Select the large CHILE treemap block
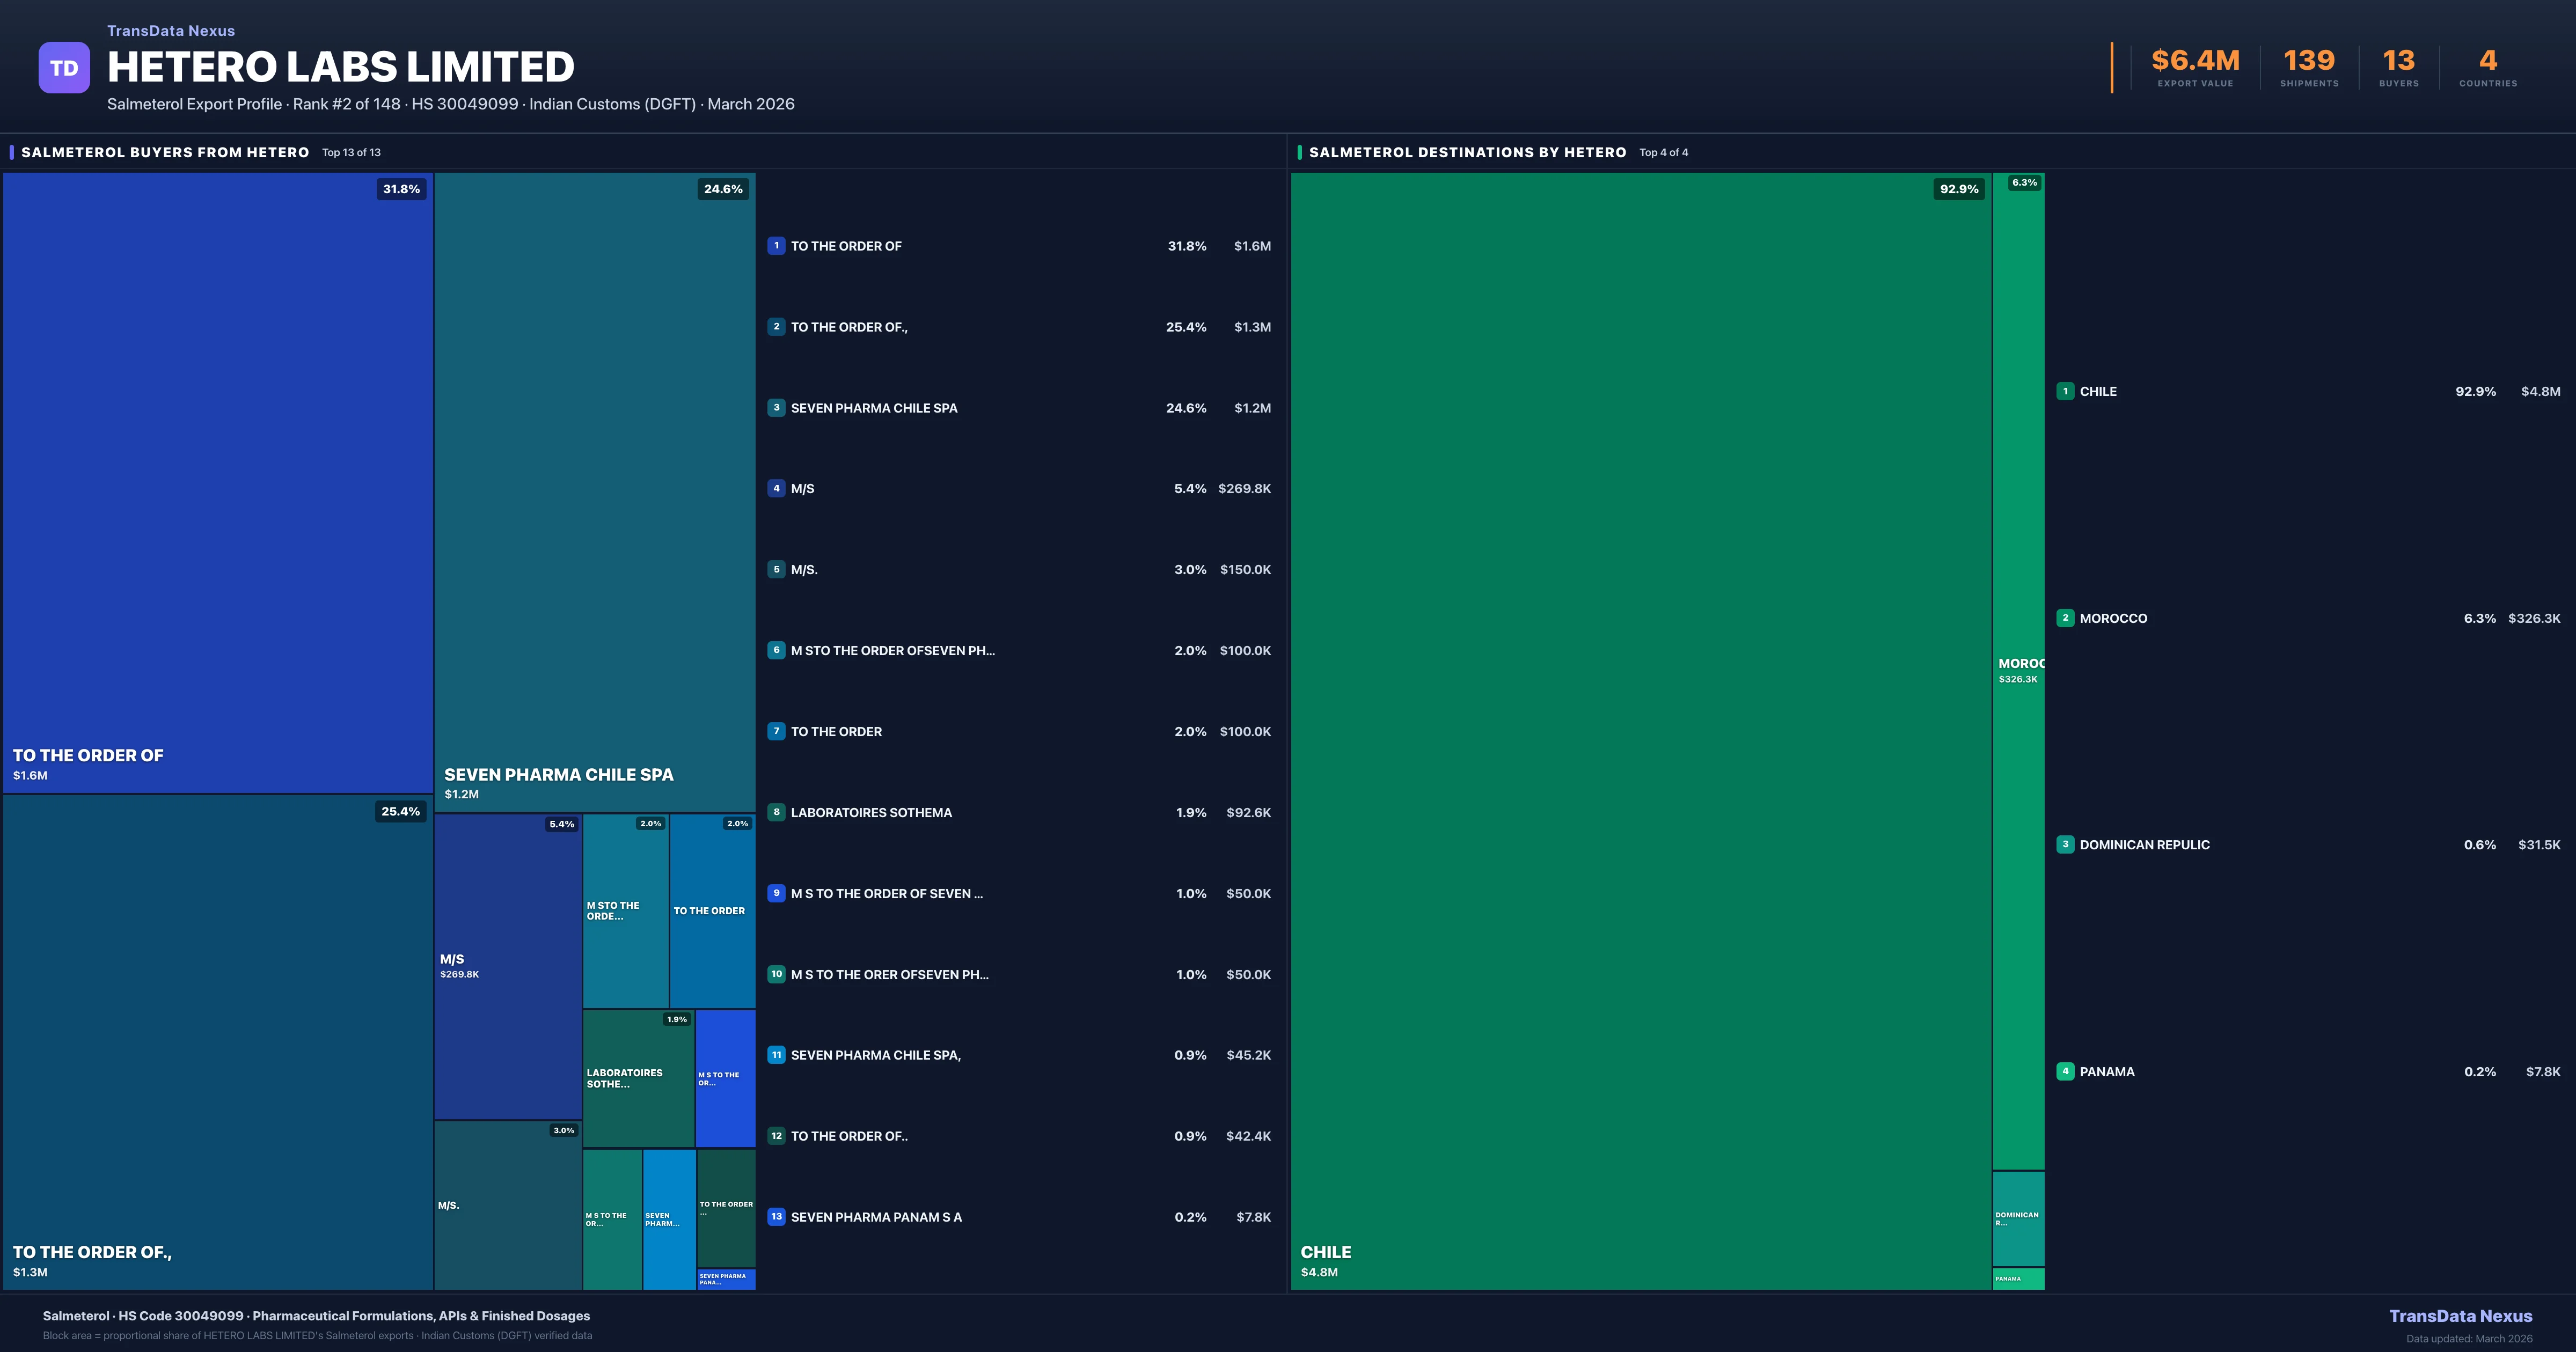 coord(1640,730)
